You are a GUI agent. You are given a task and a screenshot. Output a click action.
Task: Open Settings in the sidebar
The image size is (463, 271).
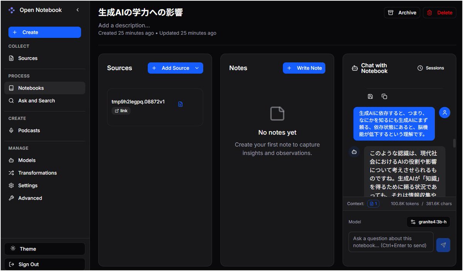pos(45,185)
